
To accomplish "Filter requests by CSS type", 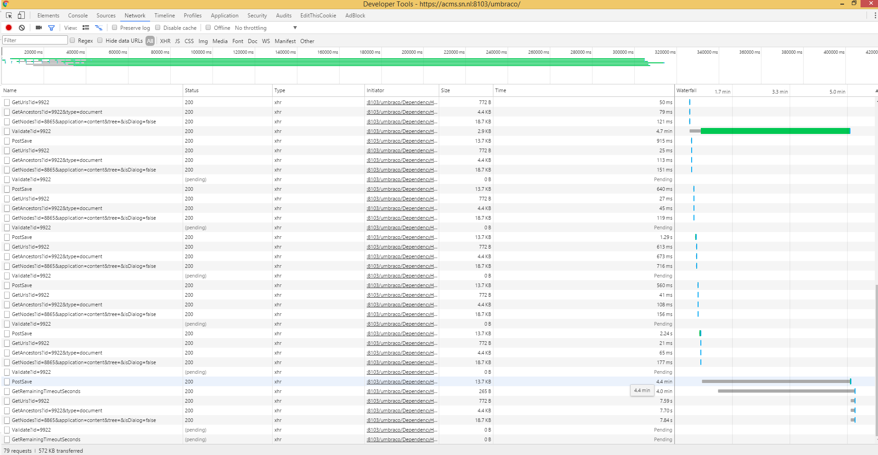I will point(189,41).
